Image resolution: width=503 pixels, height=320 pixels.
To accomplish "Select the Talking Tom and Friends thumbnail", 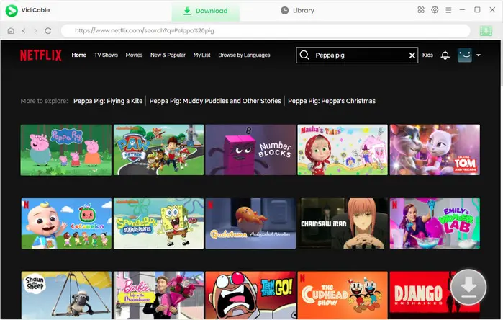I will pyautogui.click(x=435, y=150).
